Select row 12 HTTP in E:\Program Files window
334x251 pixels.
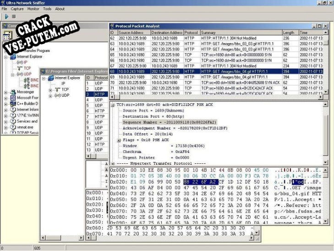point(97,145)
